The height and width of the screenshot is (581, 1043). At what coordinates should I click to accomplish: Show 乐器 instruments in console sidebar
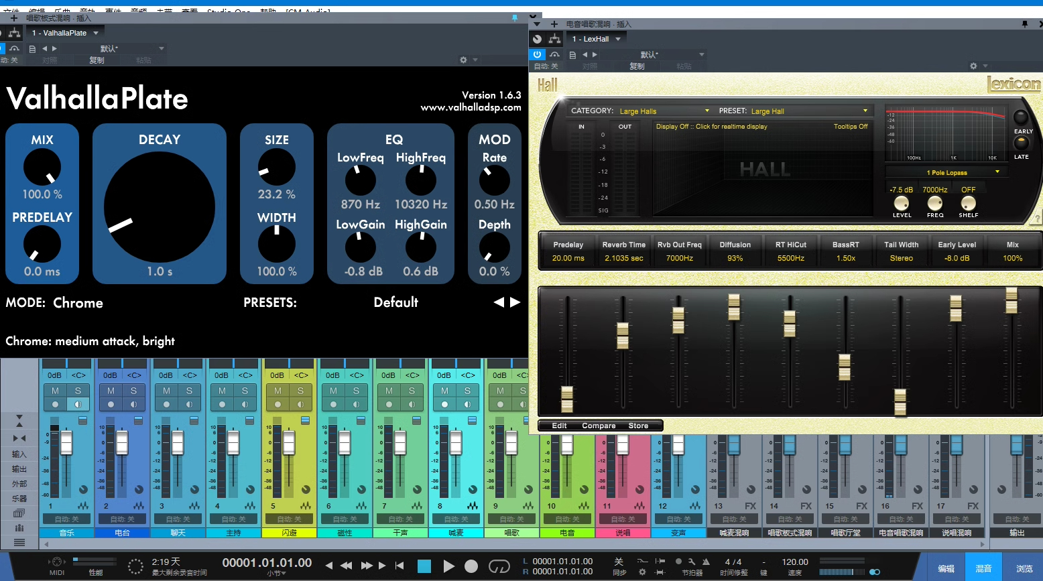point(19,499)
